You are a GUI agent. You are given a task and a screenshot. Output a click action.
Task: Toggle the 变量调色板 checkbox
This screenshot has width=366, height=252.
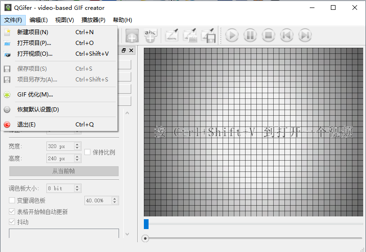[12, 200]
